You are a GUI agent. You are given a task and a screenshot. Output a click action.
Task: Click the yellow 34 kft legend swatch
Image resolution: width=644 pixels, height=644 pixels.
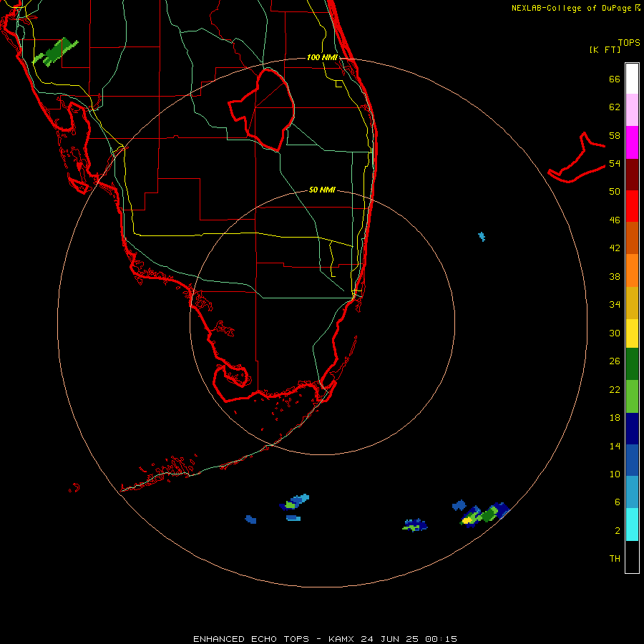point(632,333)
